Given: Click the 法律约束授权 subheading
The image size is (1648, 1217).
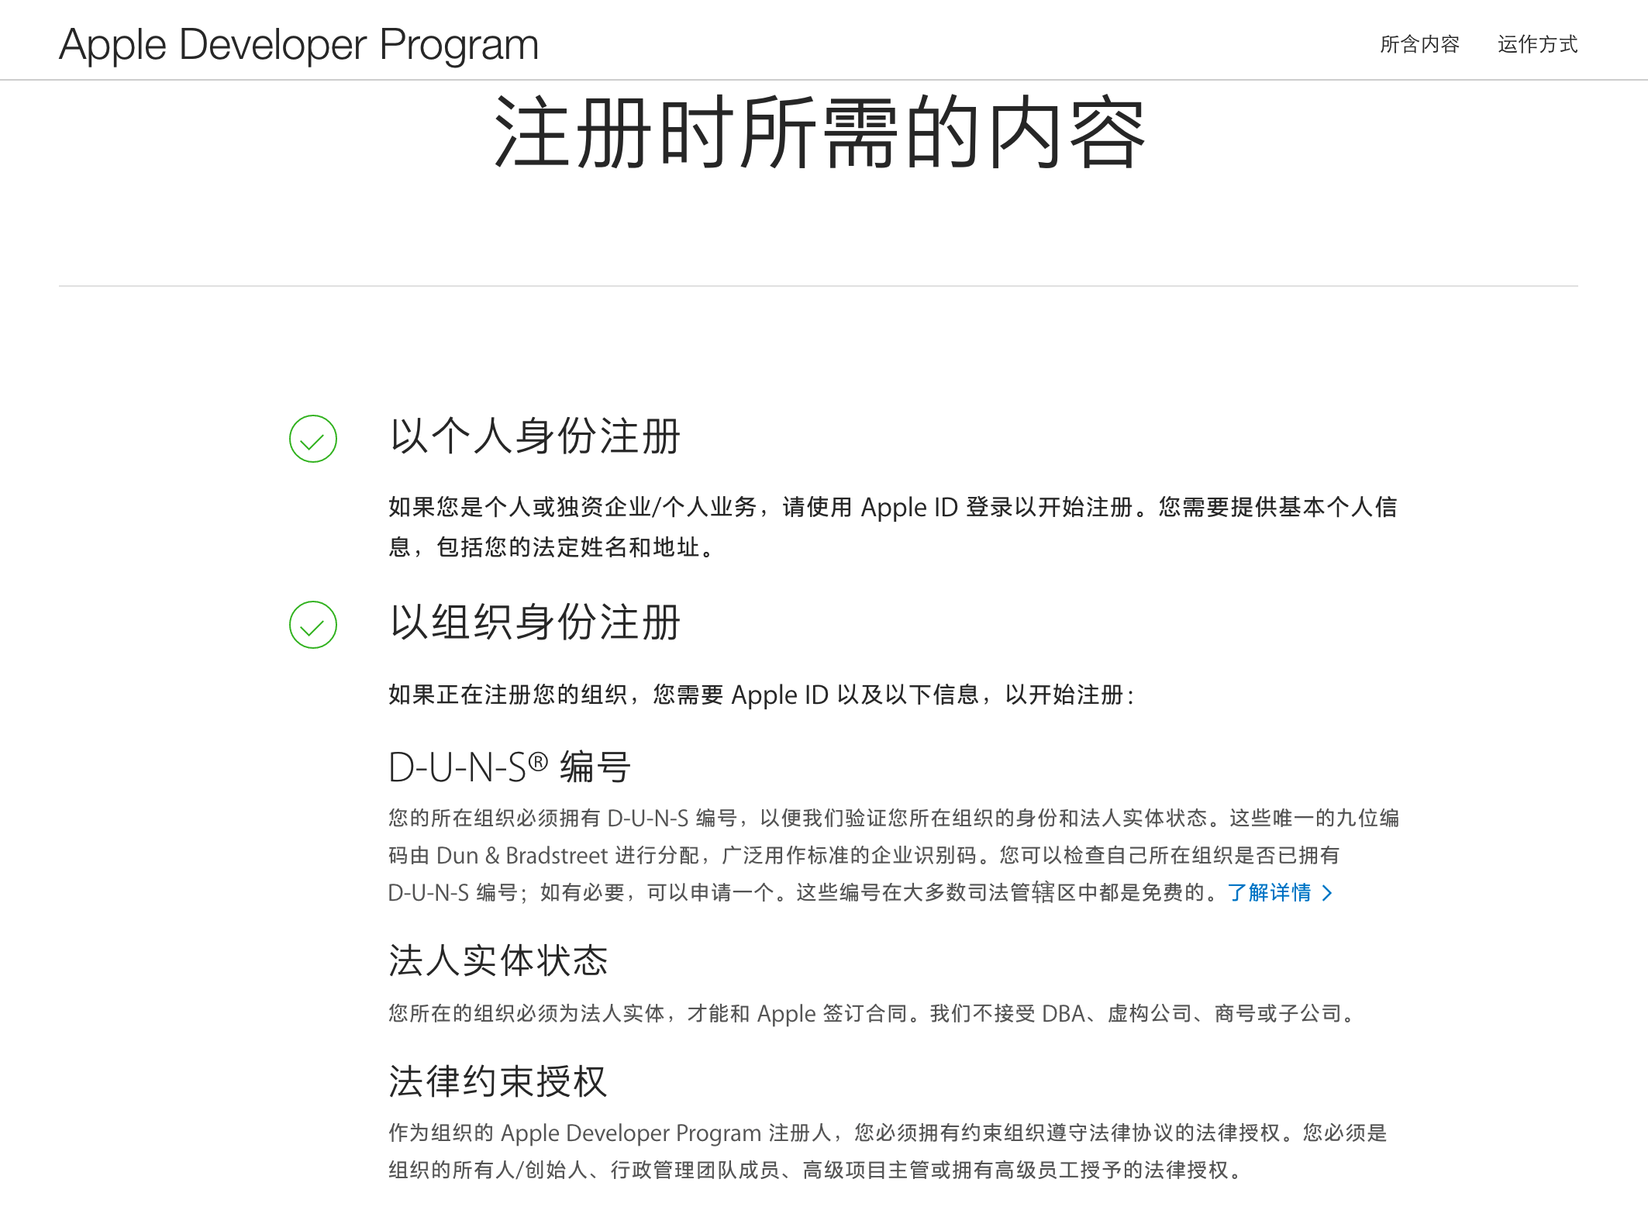Looking at the screenshot, I should (x=498, y=1081).
